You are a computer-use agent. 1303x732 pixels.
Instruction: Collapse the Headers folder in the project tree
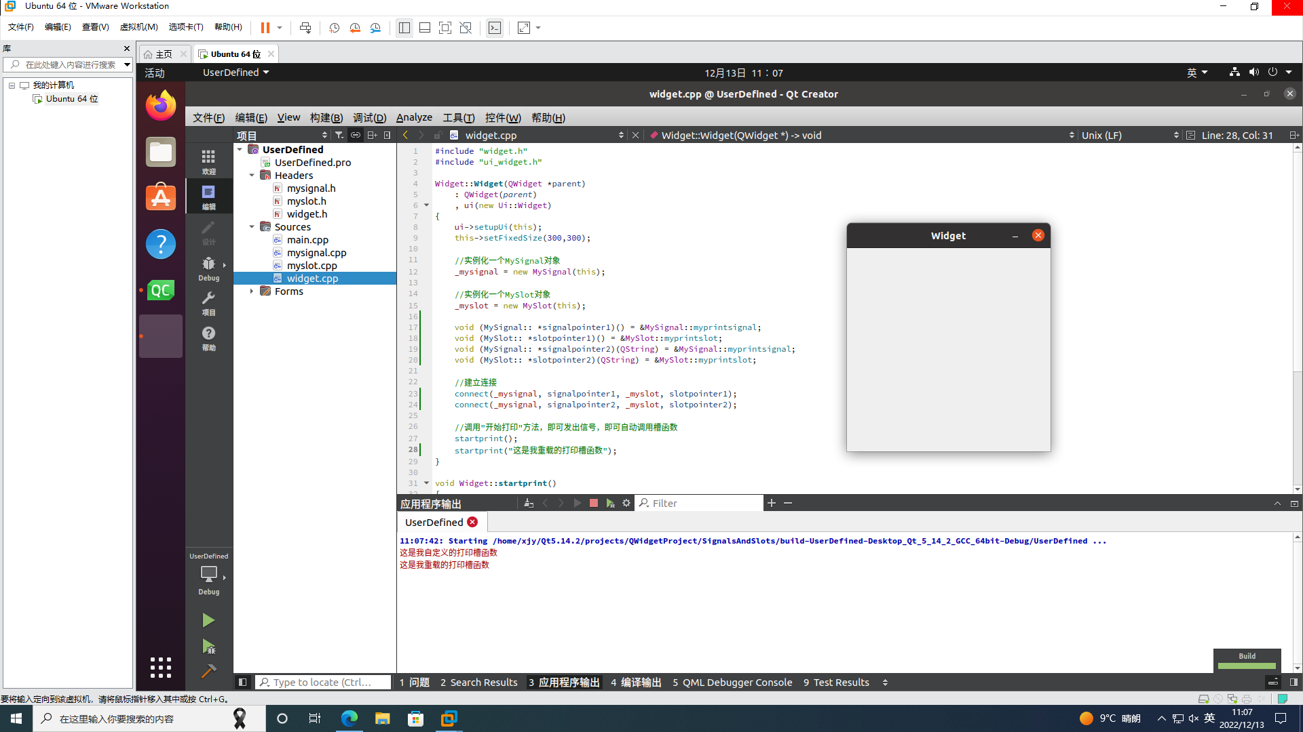click(x=252, y=176)
